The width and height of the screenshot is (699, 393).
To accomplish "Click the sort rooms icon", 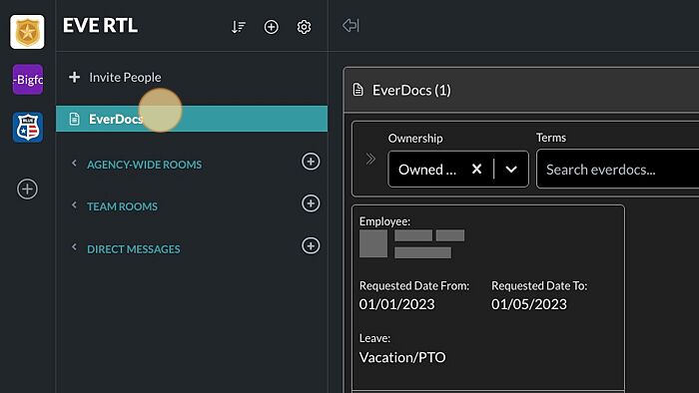I will [x=239, y=27].
